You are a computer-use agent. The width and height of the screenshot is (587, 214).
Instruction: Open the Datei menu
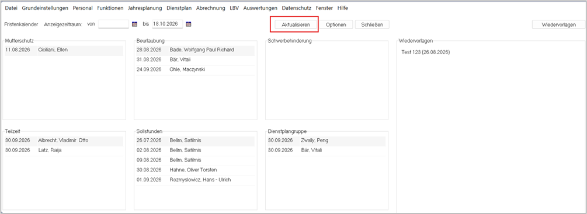pyautogui.click(x=11, y=8)
